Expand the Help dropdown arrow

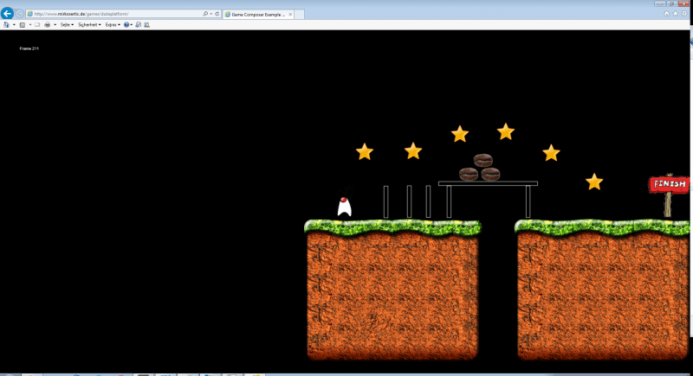[132, 25]
